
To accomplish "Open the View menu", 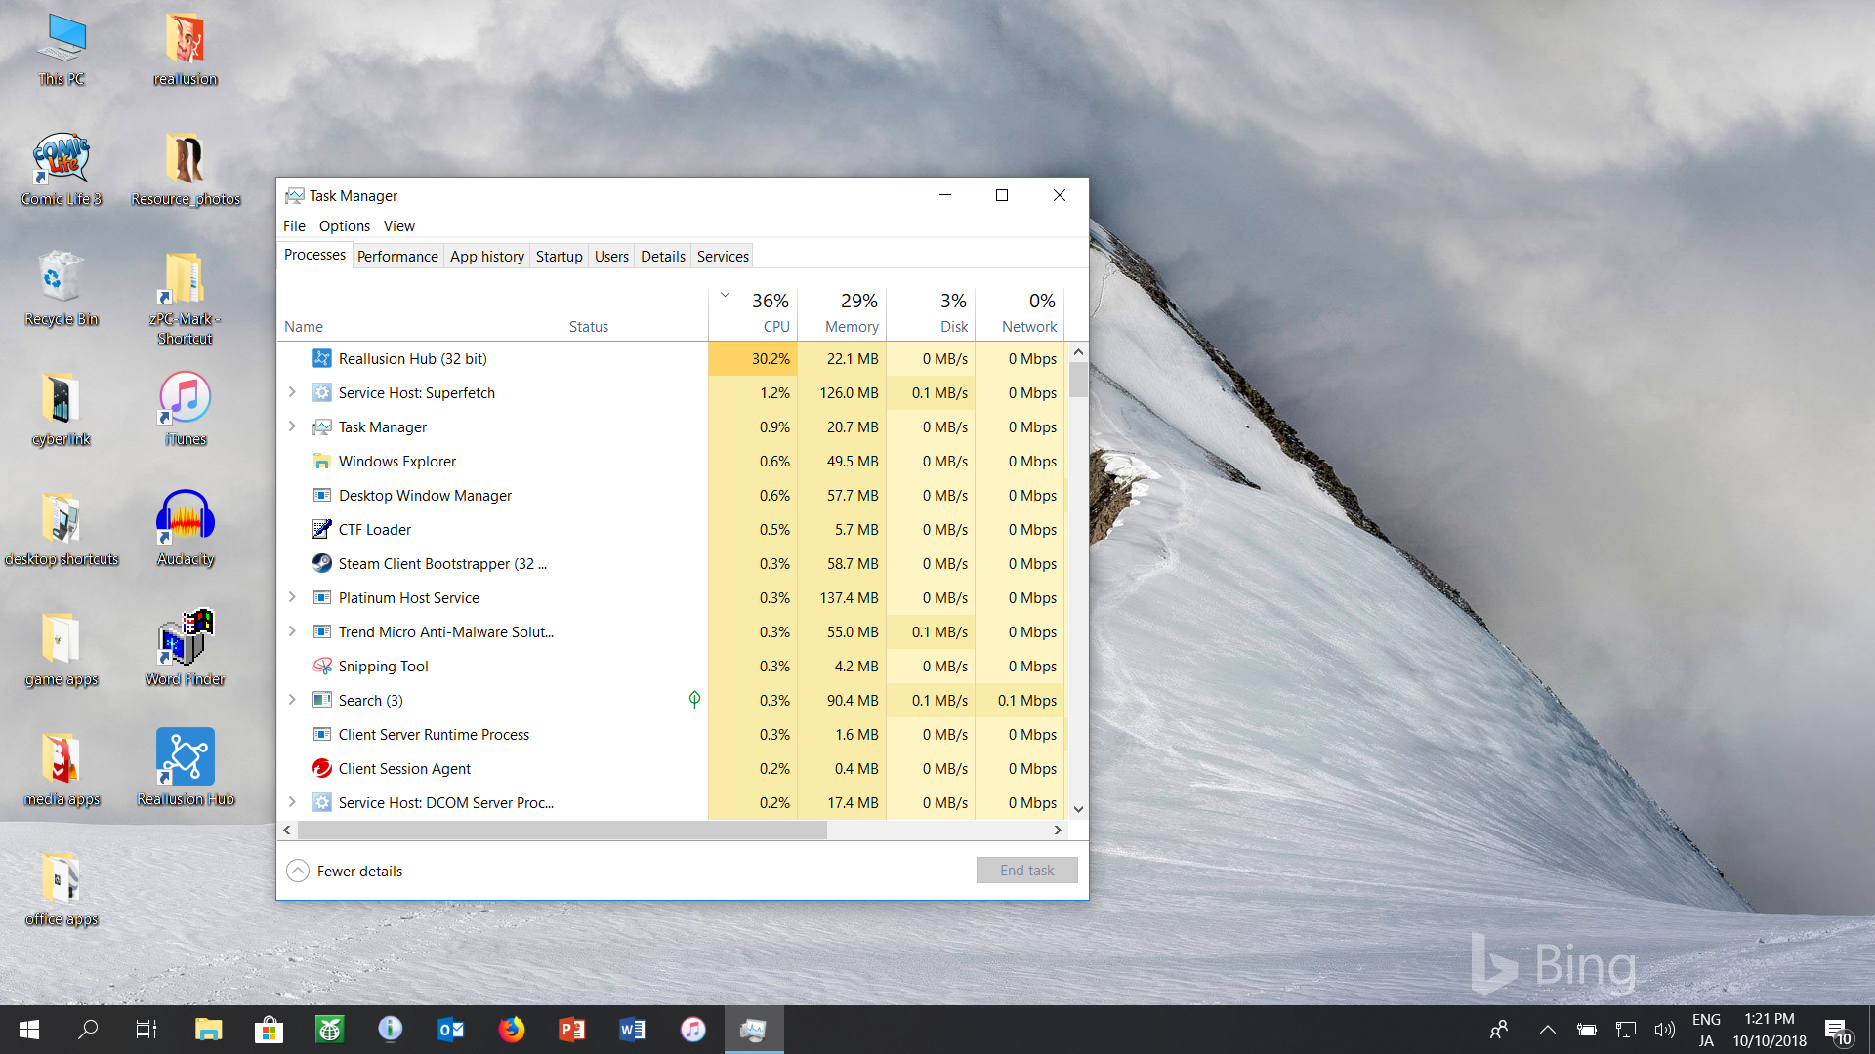I will [399, 225].
